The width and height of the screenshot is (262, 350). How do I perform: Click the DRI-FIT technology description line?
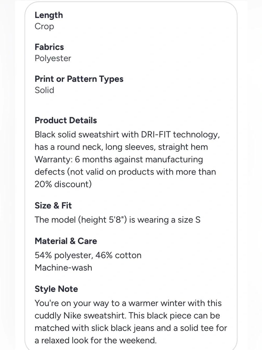(127, 134)
